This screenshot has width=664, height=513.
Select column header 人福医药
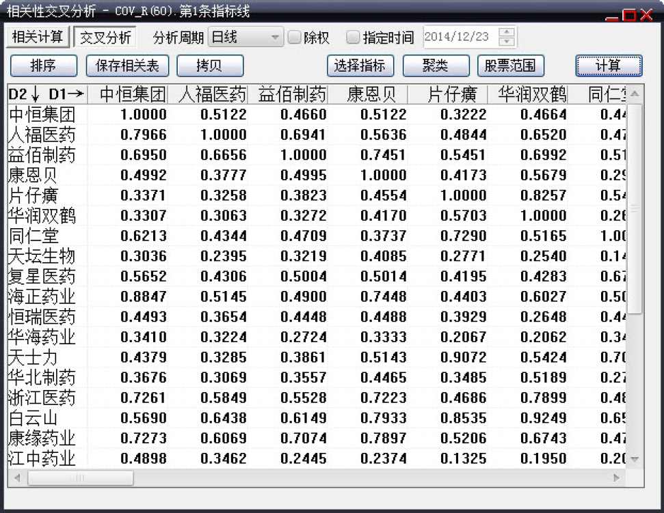click(x=208, y=94)
